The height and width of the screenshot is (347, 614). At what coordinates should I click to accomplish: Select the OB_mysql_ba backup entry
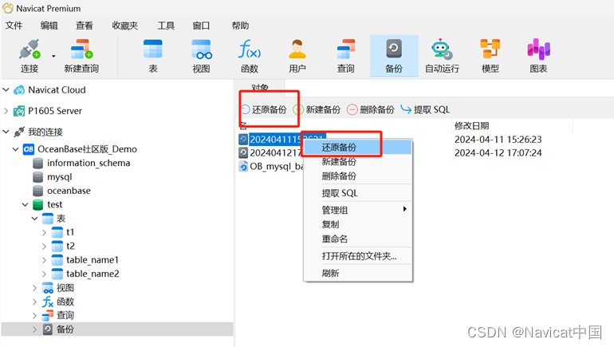tap(277, 167)
